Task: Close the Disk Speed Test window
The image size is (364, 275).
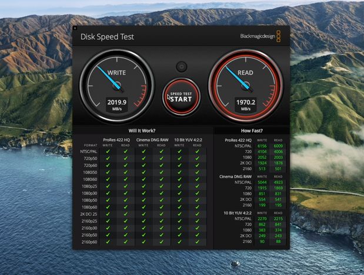Action: 75,28
